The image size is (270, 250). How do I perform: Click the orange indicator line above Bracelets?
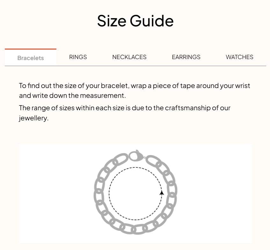31,49
